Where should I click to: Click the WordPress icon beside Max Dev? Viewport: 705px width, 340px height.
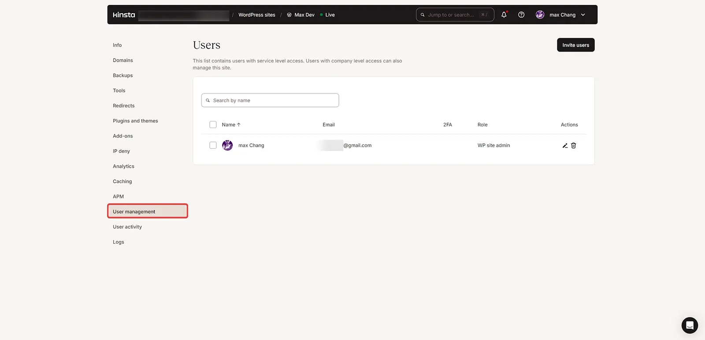coord(289,15)
